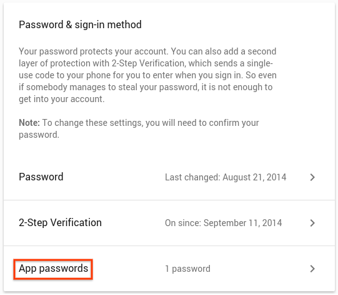This screenshot has height=295, width=338.
Task: Open the App passwords chevron arrow
Action: 312,269
